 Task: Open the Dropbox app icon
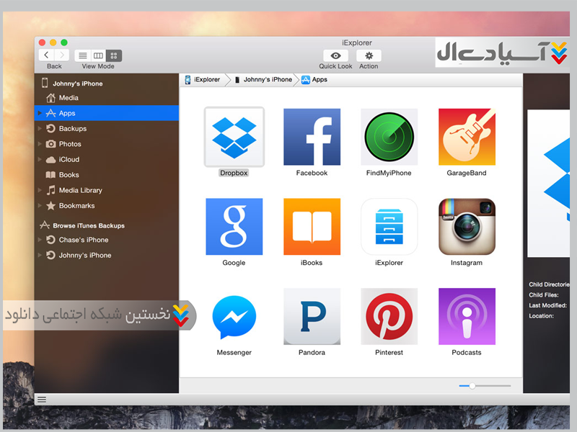pyautogui.click(x=234, y=137)
